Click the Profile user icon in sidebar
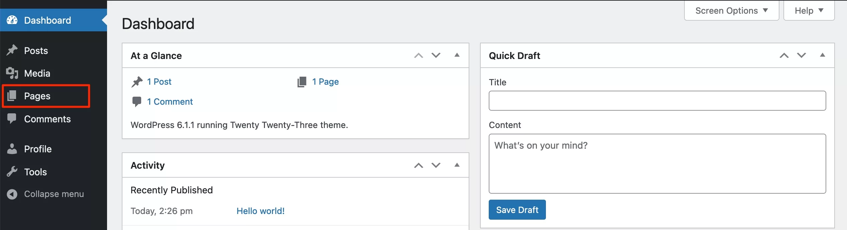This screenshot has width=847, height=230. point(12,149)
